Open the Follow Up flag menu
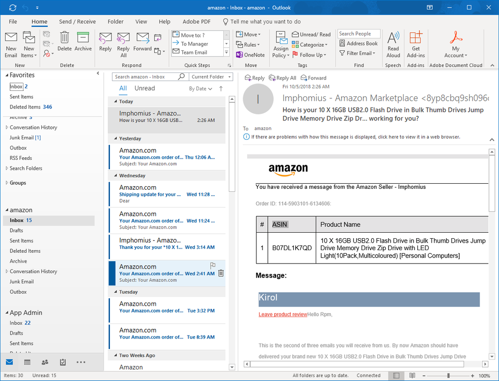This screenshot has width=499, height=381. [309, 55]
